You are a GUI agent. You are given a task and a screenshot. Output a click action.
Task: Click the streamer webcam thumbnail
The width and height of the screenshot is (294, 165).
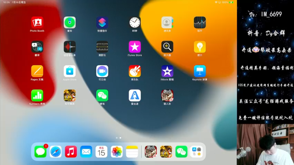265,144
